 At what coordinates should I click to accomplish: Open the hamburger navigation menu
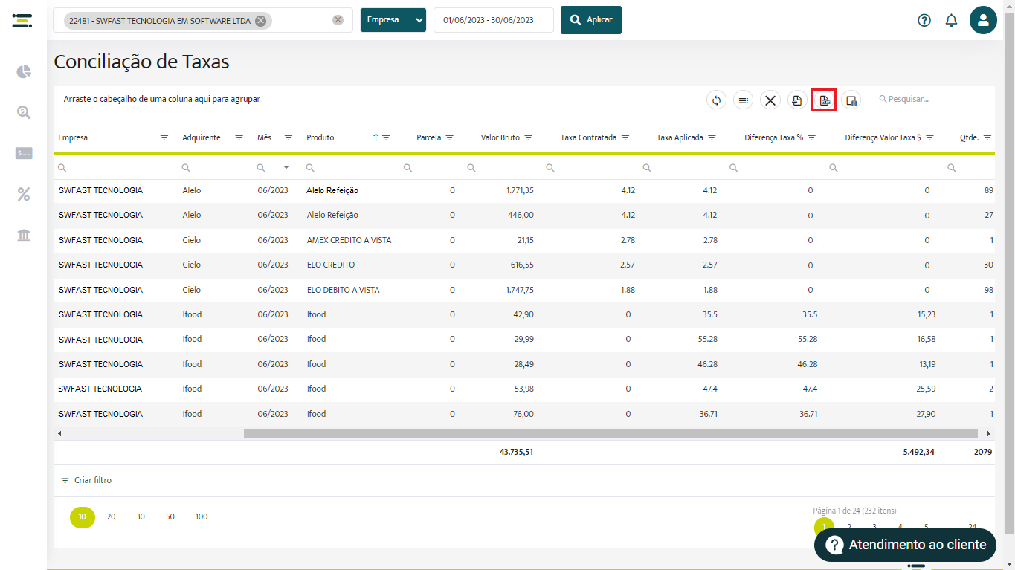(x=22, y=20)
